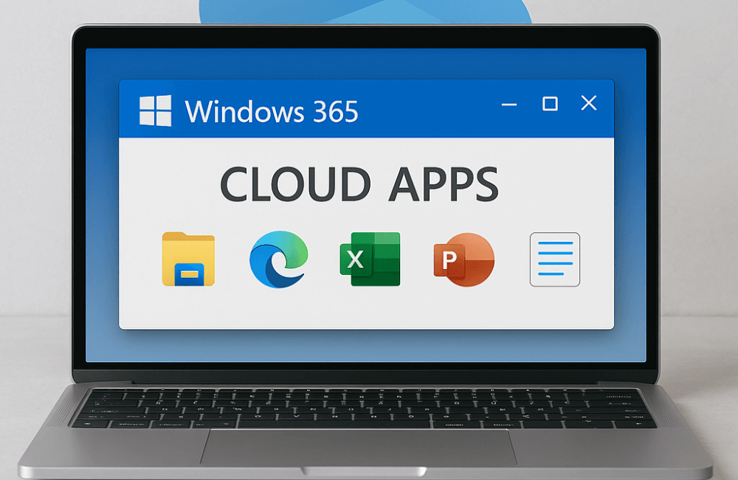Select the 'CLOUD APPS' heading text
This screenshot has width=738, height=480.
click(359, 184)
